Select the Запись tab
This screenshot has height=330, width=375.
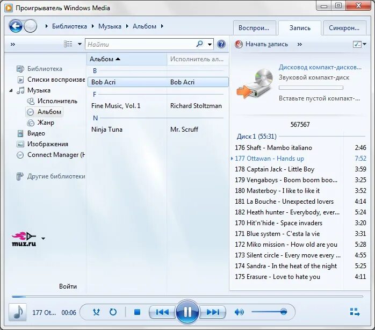coord(300,28)
